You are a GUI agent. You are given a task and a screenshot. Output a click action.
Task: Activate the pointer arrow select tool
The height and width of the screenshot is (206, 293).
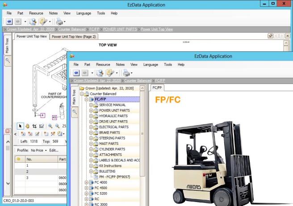20,126
